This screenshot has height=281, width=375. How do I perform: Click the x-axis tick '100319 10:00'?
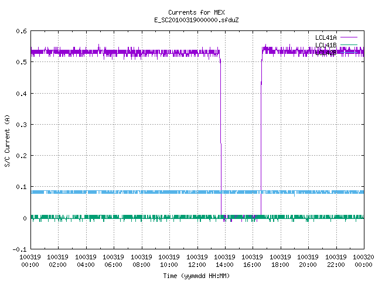(x=169, y=261)
